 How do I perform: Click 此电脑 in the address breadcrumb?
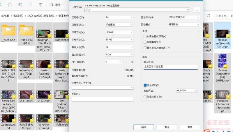(5, 16)
